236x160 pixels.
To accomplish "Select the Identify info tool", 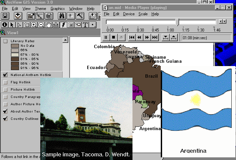I will point(5,25).
